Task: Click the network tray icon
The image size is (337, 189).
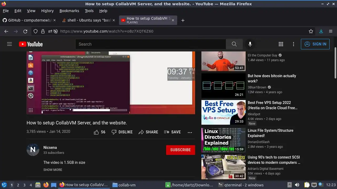Action: 314,185
